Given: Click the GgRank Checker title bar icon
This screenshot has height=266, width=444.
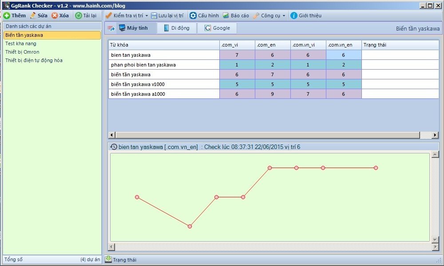Looking at the screenshot, I should (x=6, y=6).
